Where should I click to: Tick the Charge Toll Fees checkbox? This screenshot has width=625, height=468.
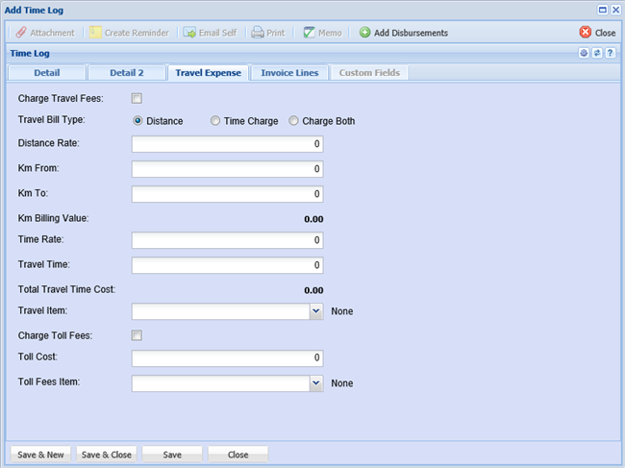point(137,335)
